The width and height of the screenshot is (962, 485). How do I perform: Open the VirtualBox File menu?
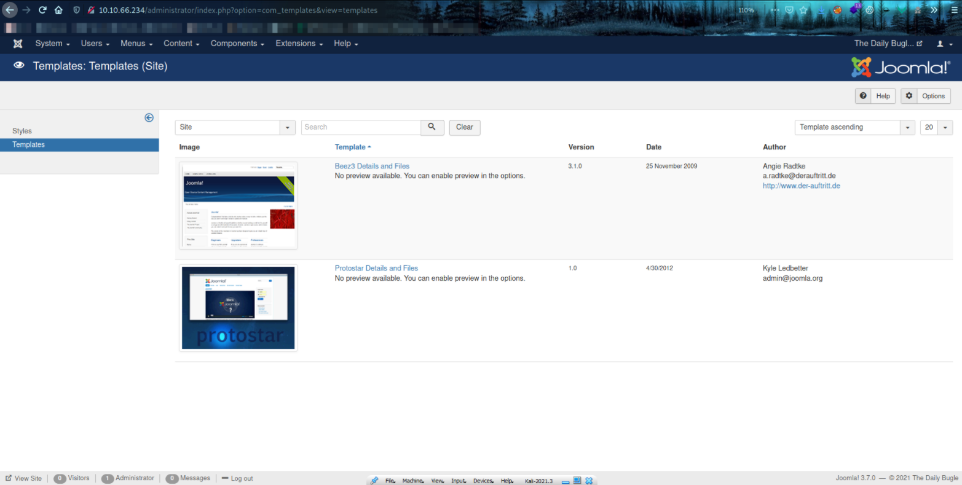point(390,481)
